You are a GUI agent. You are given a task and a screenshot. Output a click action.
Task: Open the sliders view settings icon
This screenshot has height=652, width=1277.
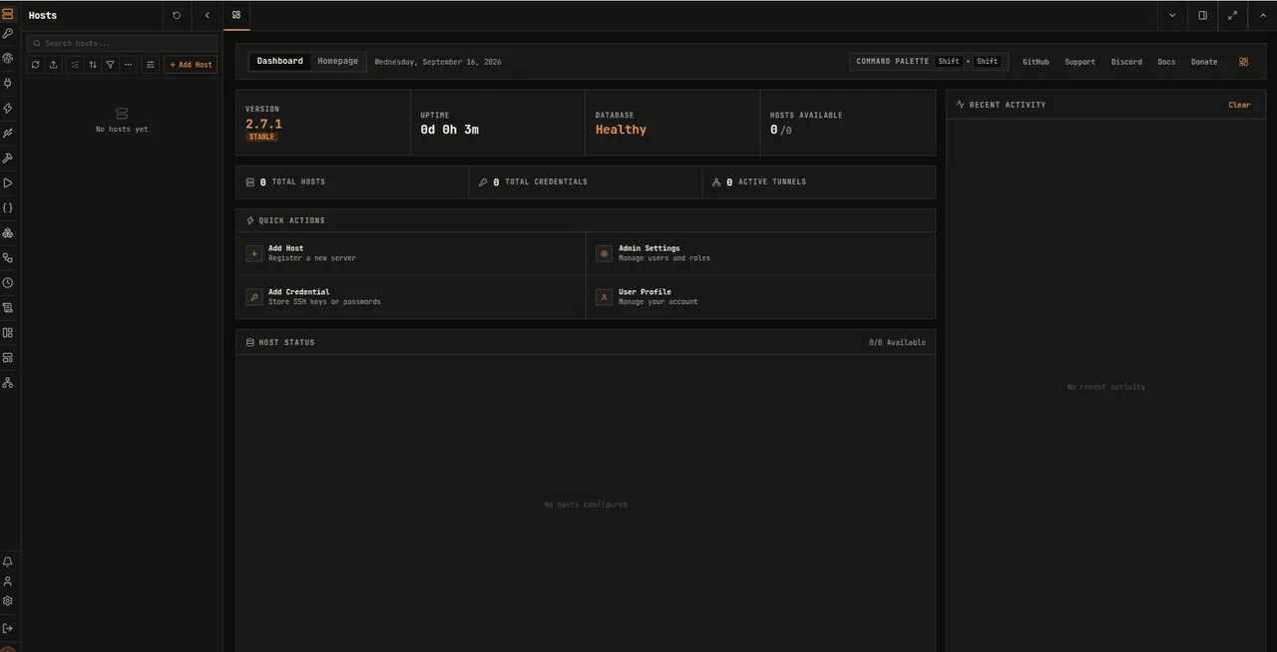tap(151, 65)
